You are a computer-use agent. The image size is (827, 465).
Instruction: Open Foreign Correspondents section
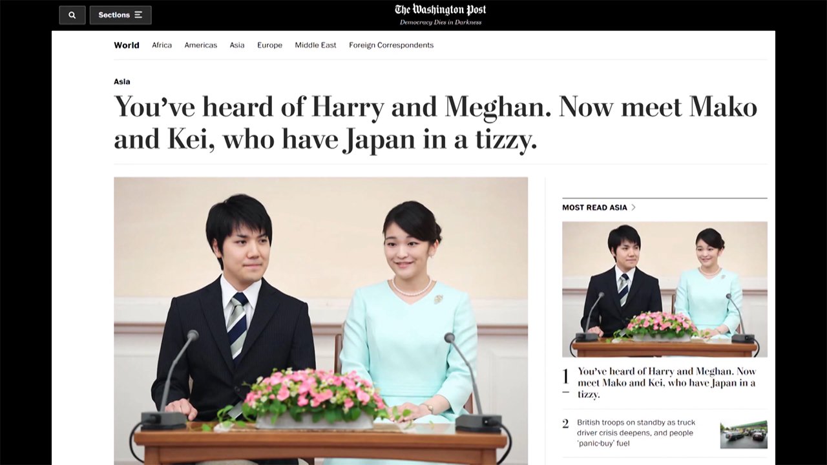[x=391, y=45]
